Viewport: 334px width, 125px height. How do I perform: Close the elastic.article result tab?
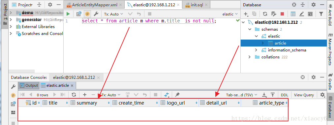coord(72,86)
